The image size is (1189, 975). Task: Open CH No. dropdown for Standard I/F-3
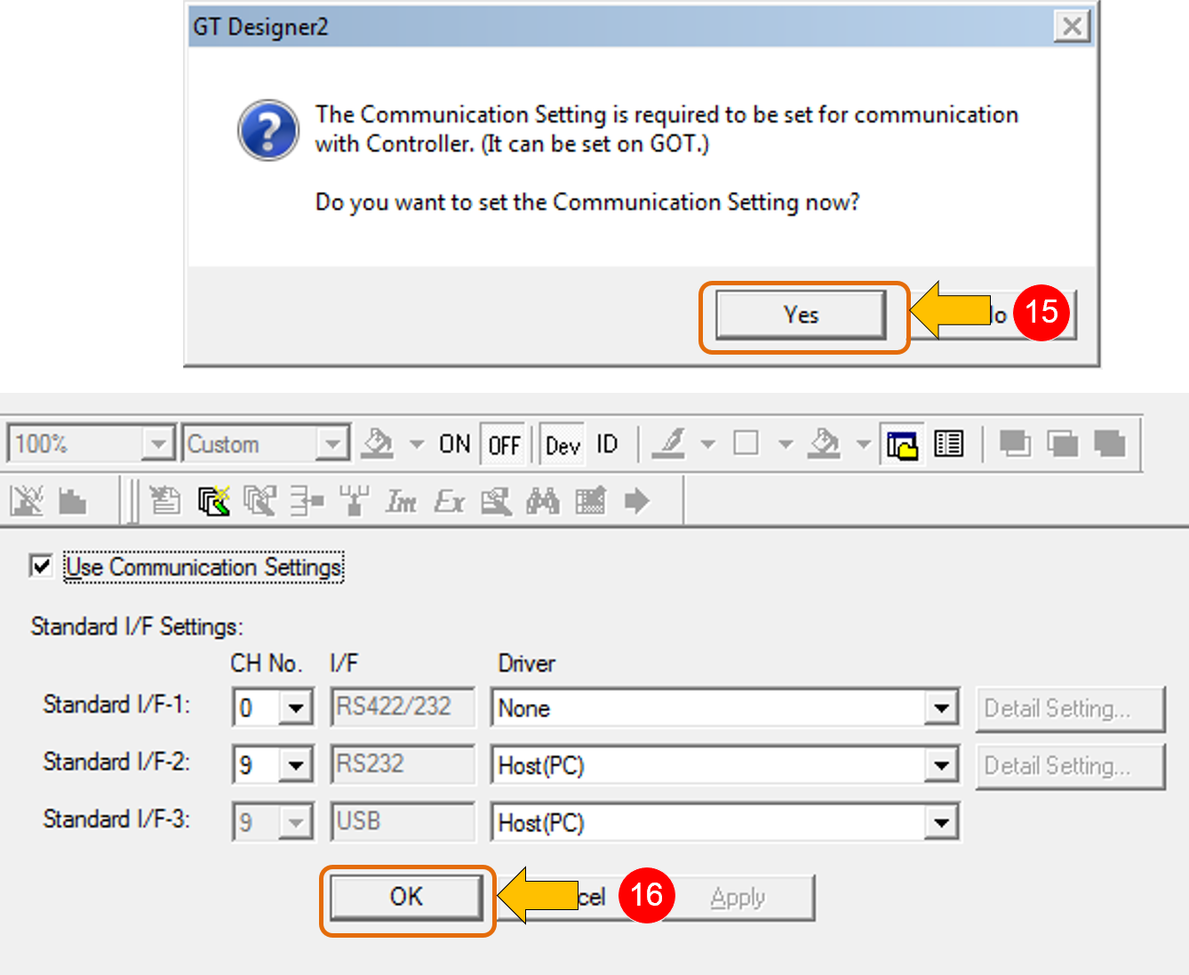295,823
